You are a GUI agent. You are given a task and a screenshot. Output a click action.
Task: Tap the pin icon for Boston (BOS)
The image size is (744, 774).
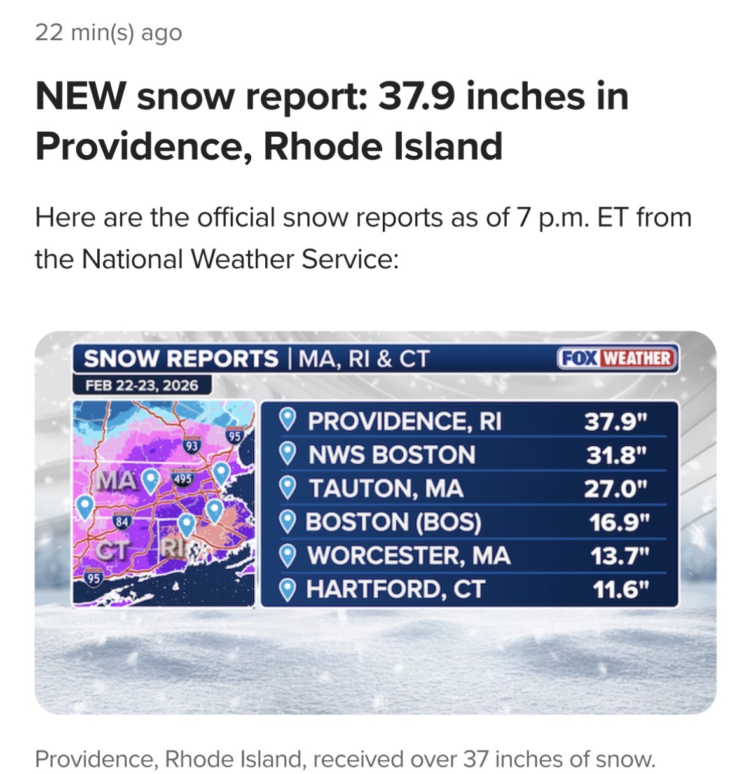tap(288, 522)
